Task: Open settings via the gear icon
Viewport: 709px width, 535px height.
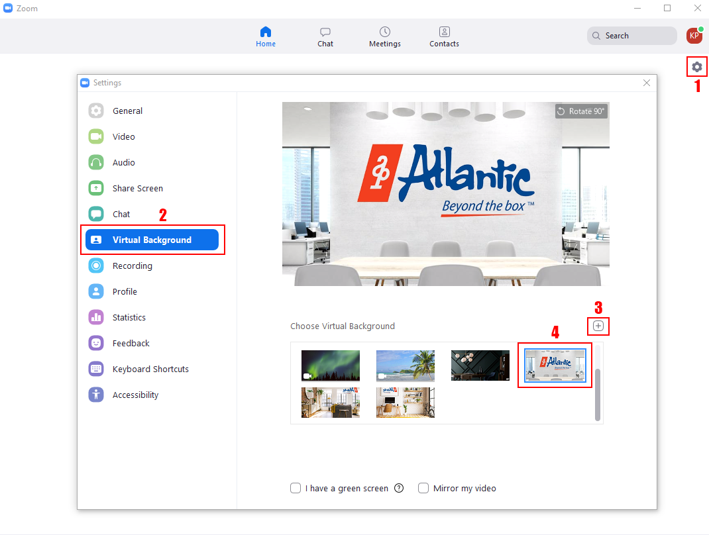Action: (697, 67)
